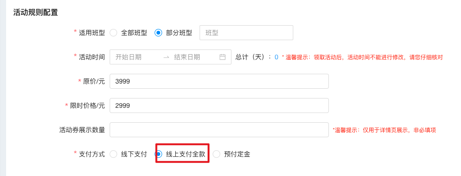Select the 预付定金 payment option
461x176 pixels.
[x=216, y=155]
